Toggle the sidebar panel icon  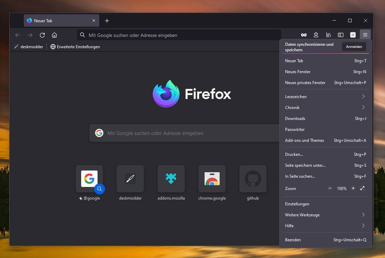(341, 35)
